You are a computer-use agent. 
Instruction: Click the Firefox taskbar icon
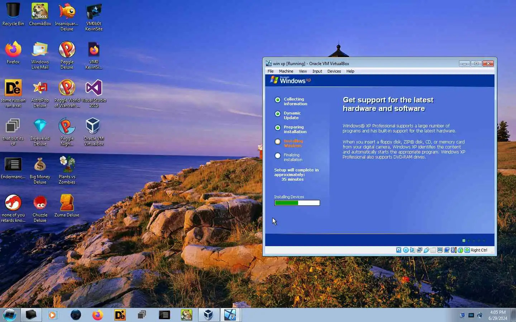pos(97,315)
